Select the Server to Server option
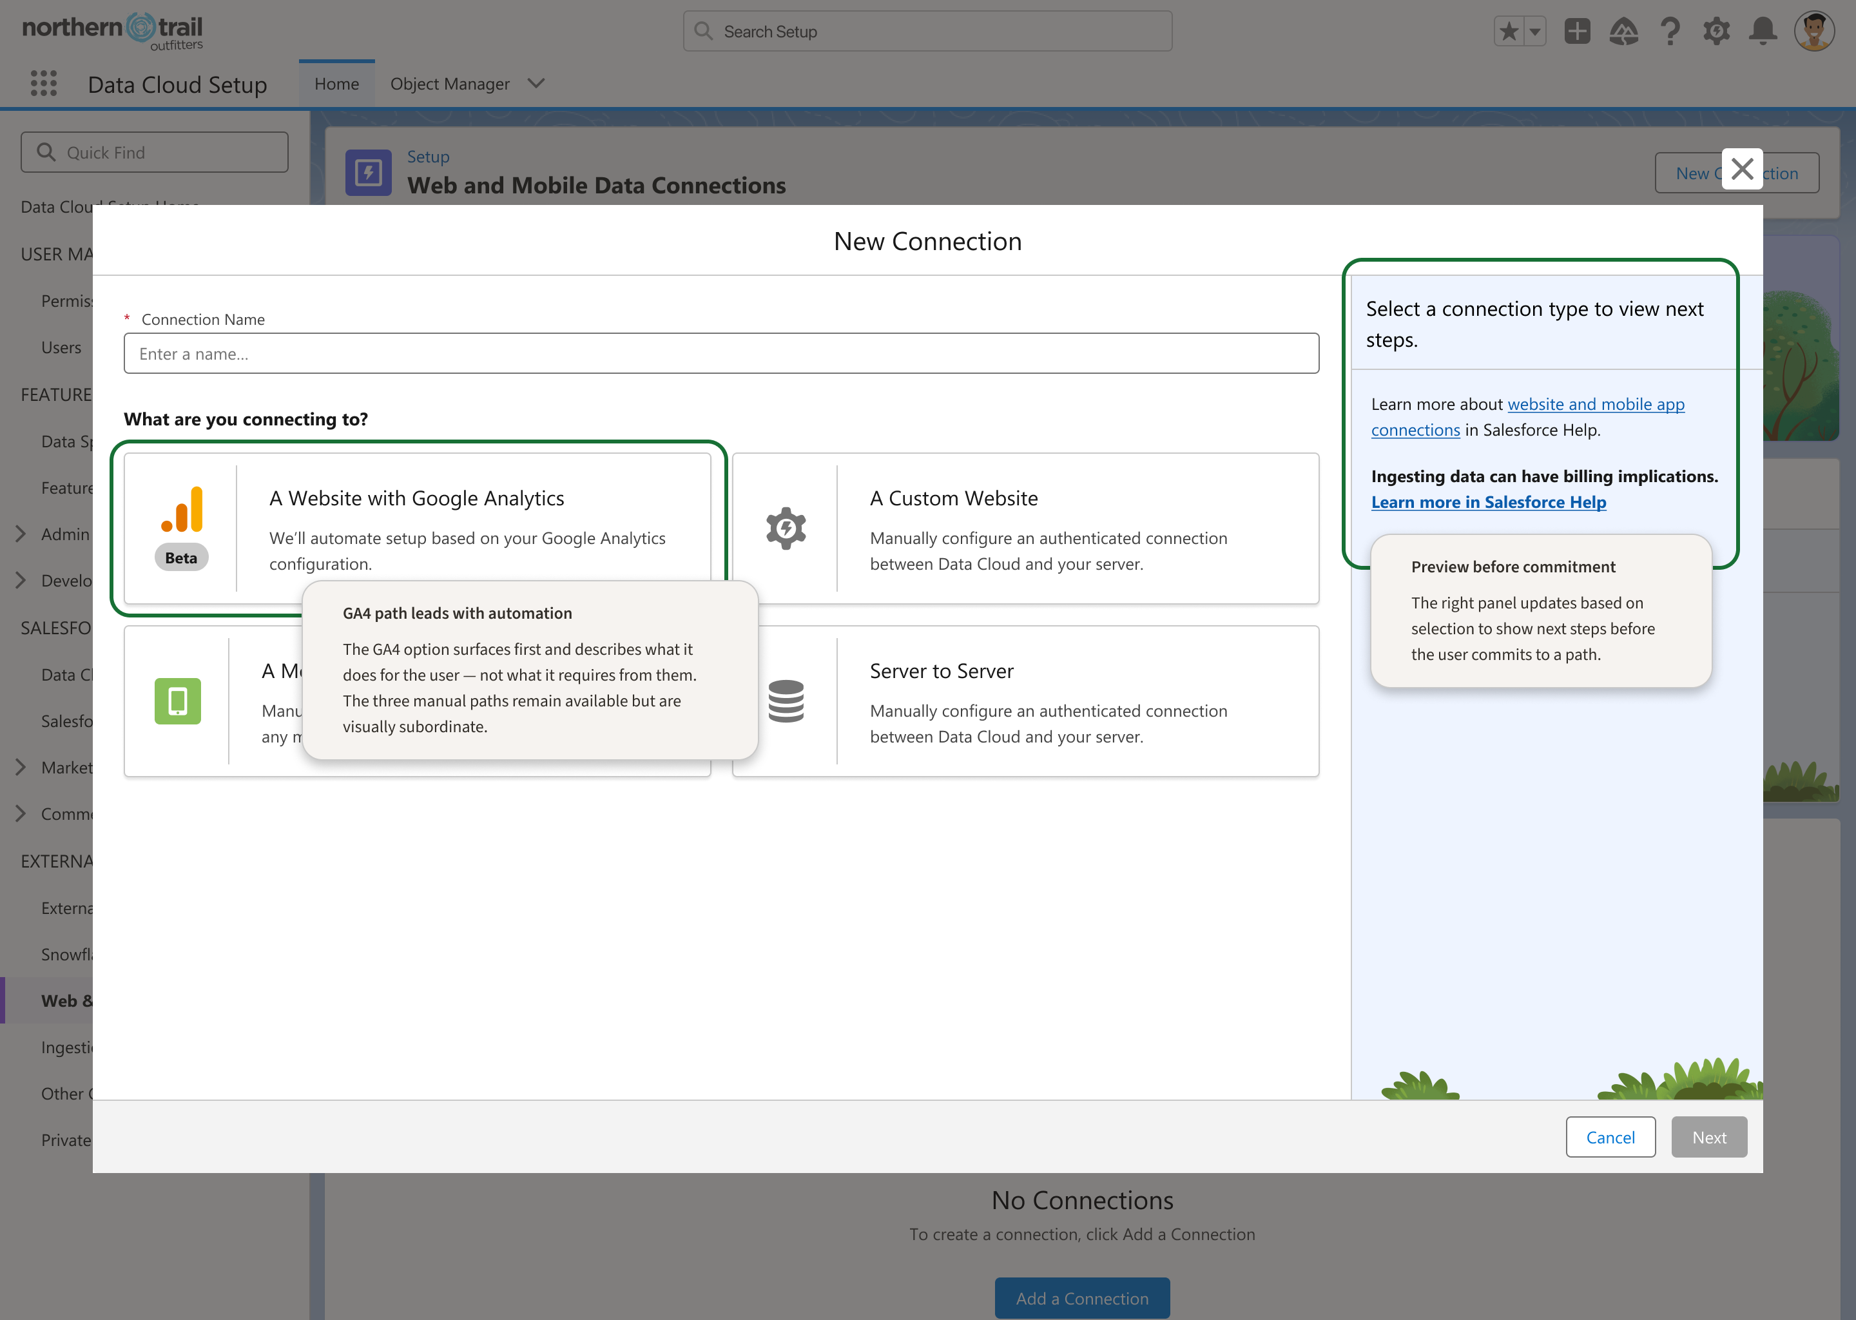The width and height of the screenshot is (1856, 1320). coord(1025,701)
